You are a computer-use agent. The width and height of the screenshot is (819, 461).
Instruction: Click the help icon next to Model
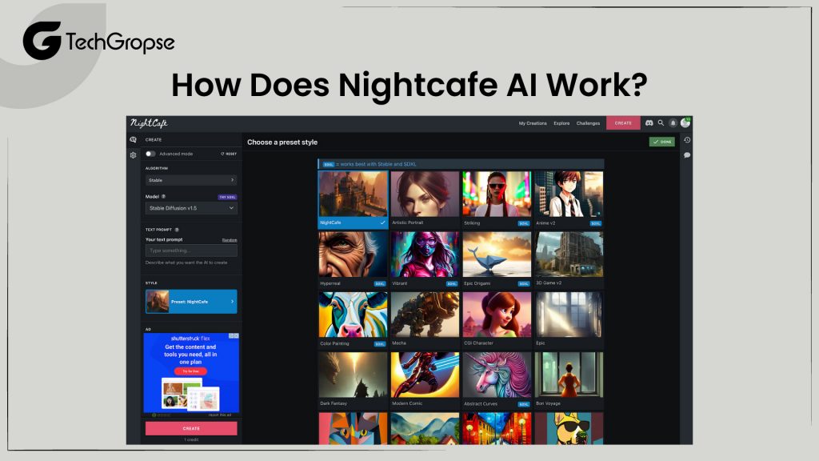tap(163, 194)
